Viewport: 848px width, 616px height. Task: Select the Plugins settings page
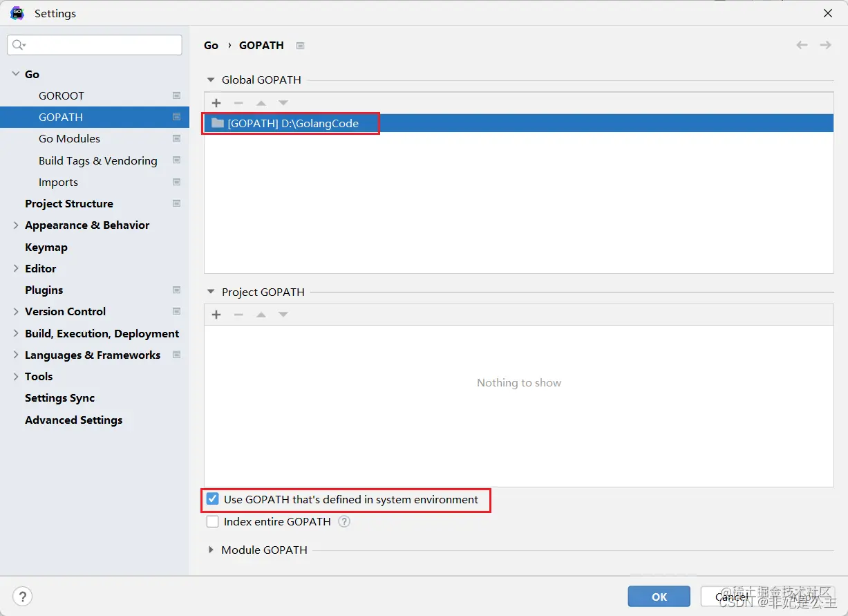(x=44, y=290)
